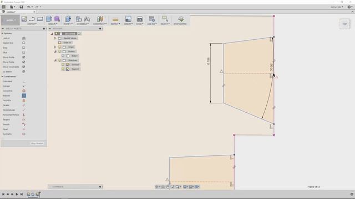Open the Inspect menu dropdown

coord(115,24)
